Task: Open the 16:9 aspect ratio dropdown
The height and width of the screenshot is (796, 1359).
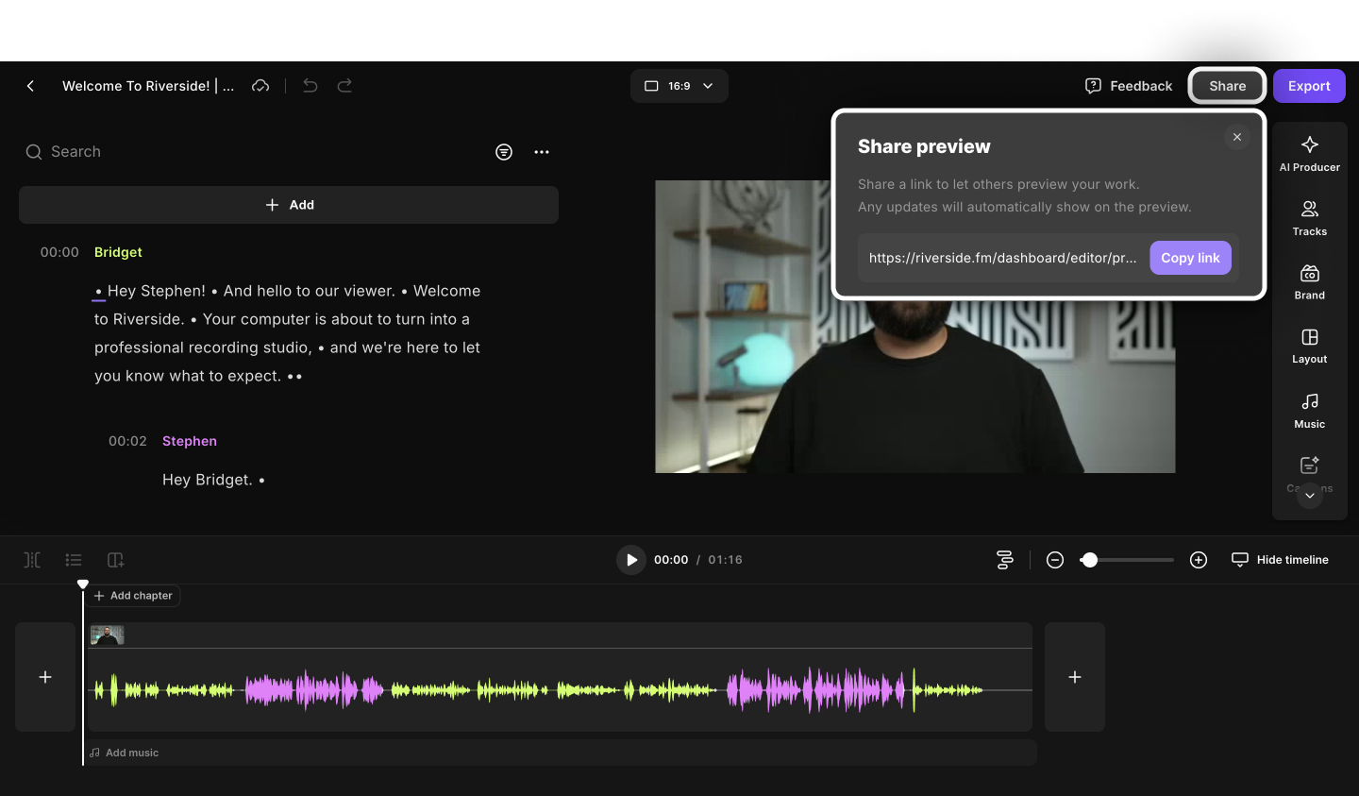Action: coord(679,86)
